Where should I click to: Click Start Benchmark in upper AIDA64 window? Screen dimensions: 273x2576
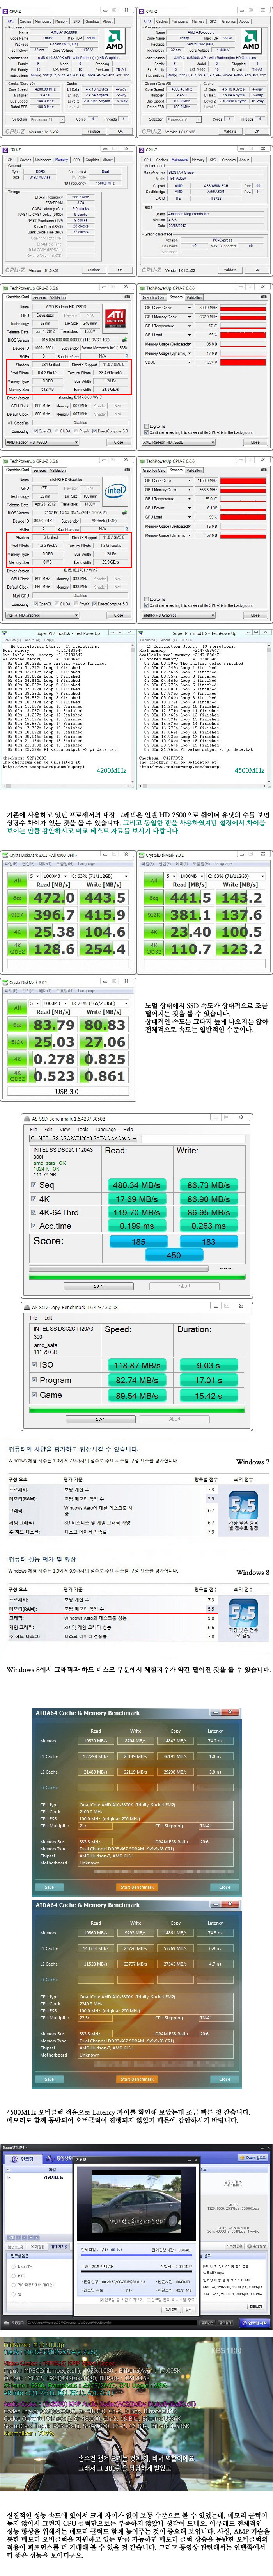[136, 1887]
